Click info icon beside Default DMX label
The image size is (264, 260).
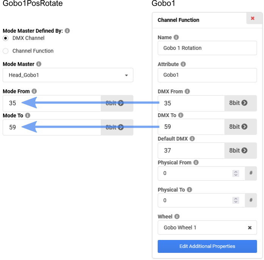tap(192, 139)
